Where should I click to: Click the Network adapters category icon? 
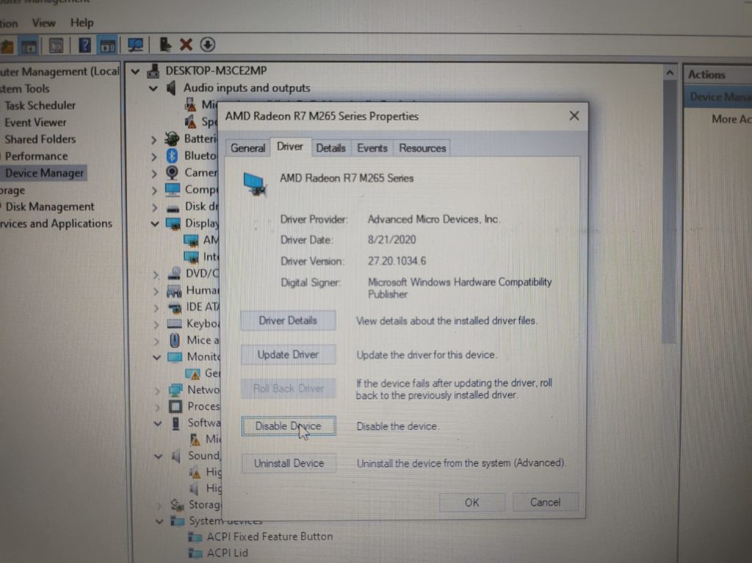176,390
